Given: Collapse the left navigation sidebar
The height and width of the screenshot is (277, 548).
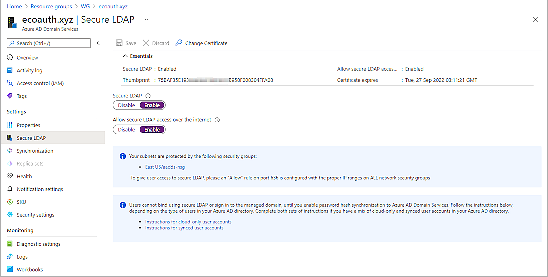Looking at the screenshot, I should pos(98,43).
